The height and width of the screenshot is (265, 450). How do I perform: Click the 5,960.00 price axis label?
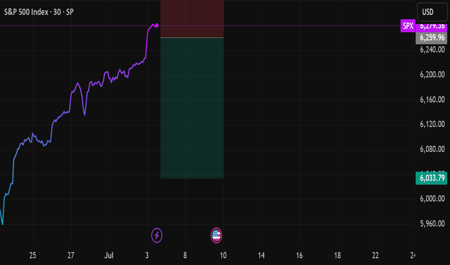(432, 224)
